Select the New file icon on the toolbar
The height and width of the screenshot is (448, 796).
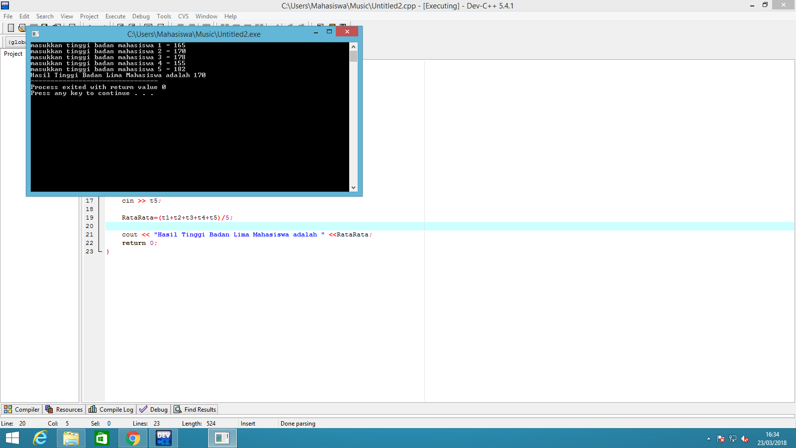pyautogui.click(x=10, y=28)
